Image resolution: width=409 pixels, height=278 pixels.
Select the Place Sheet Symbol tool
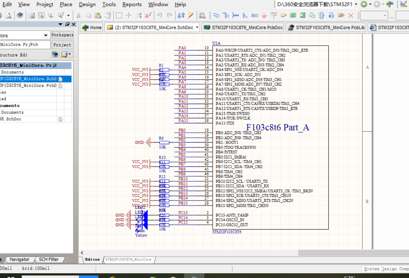293,15
